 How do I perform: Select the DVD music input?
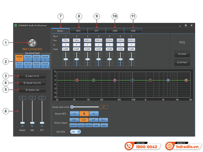click(84, 120)
